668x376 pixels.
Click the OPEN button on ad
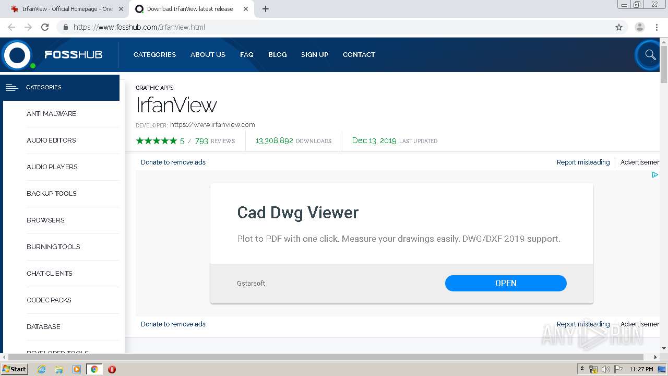[x=506, y=283]
